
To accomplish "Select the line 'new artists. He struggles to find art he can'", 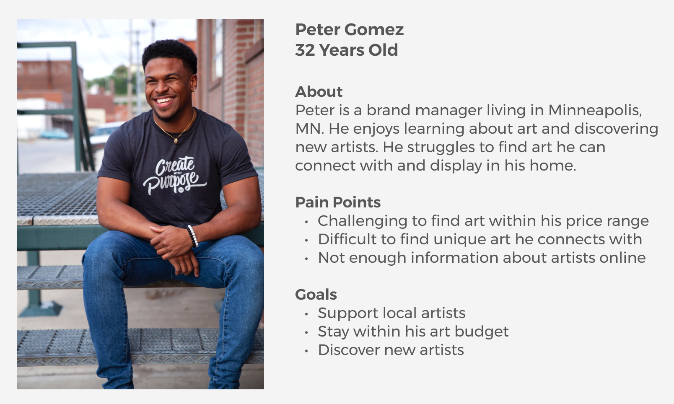I will pyautogui.click(x=450, y=147).
